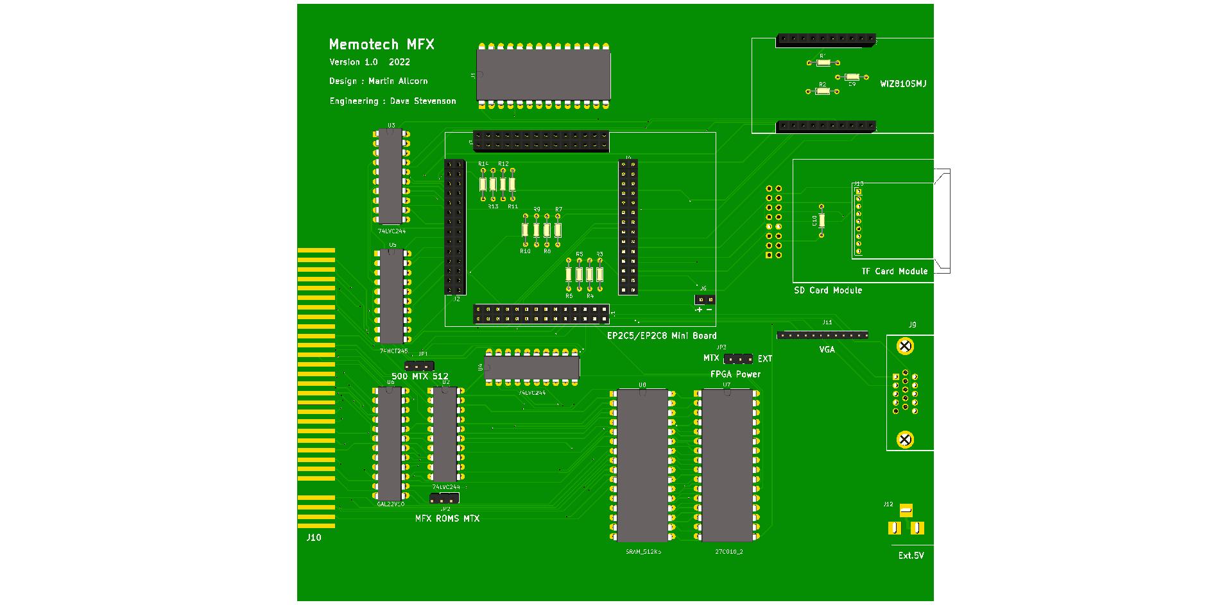
Task: Click the J6 two-pin power header
Action: pos(705,299)
